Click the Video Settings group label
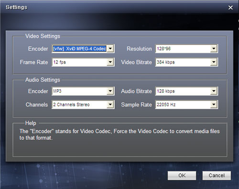The height and width of the screenshot is (189, 239). pyautogui.click(x=43, y=36)
